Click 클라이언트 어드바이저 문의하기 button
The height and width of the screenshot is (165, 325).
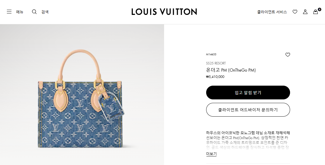[248, 110]
